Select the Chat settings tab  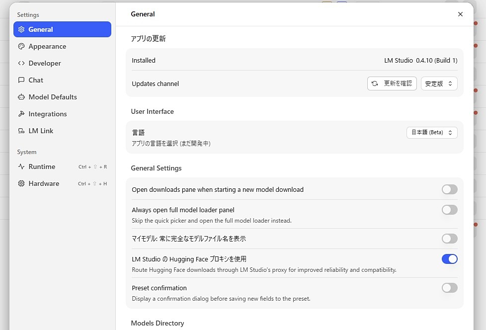(62, 80)
